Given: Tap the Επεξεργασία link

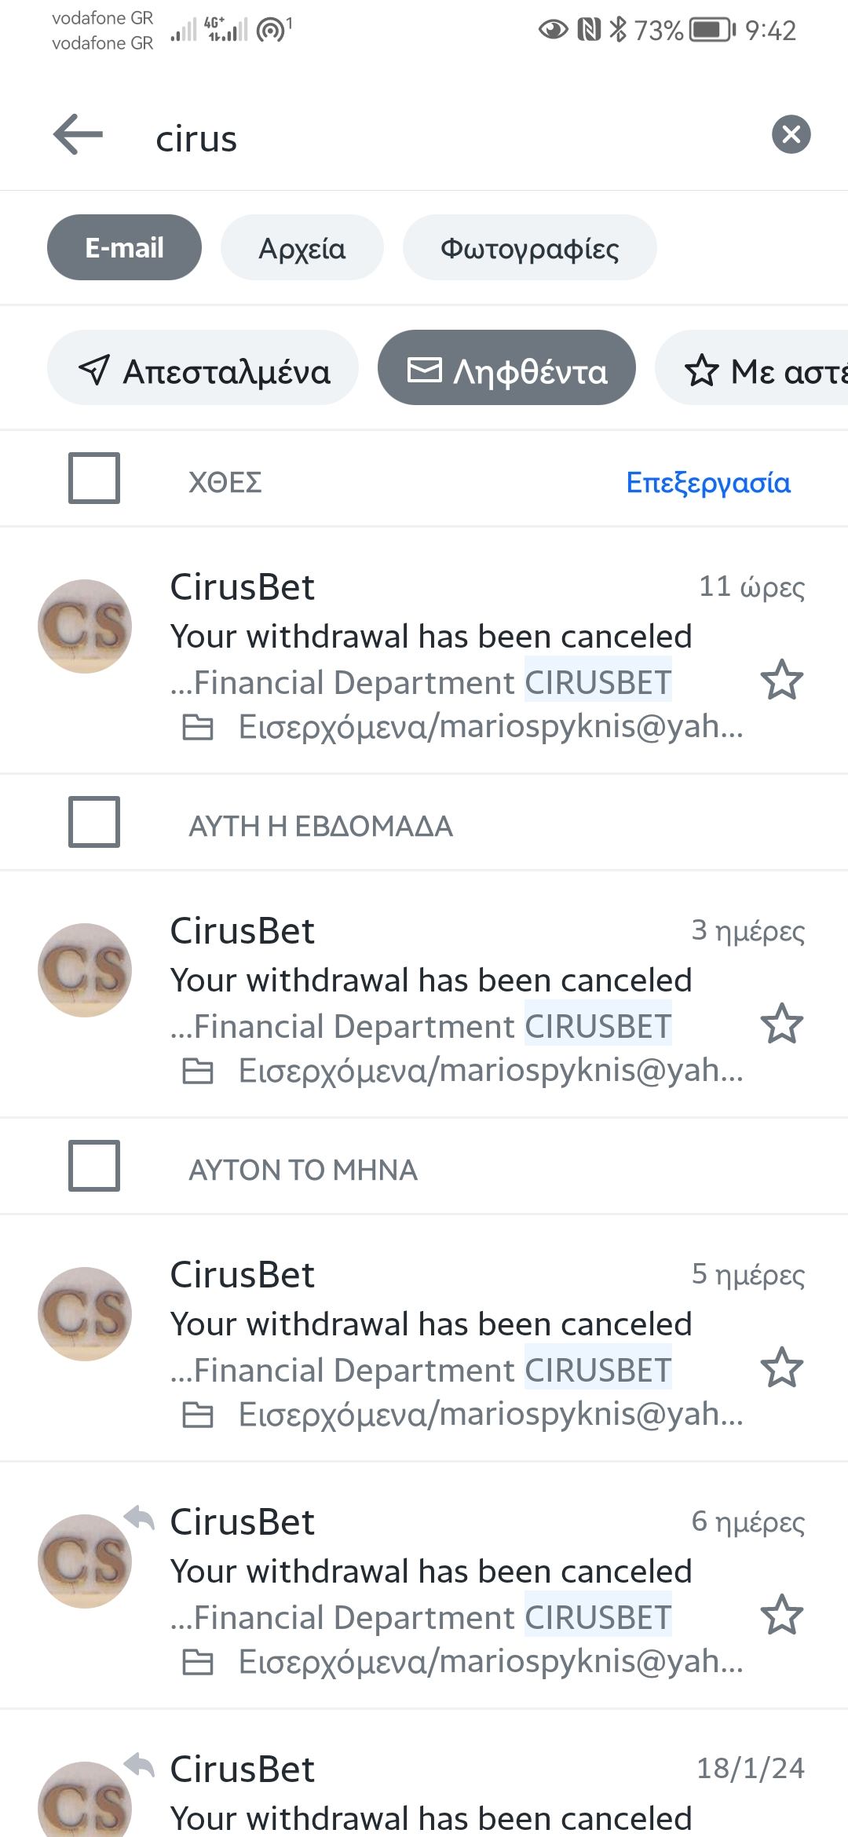Looking at the screenshot, I should coord(707,482).
